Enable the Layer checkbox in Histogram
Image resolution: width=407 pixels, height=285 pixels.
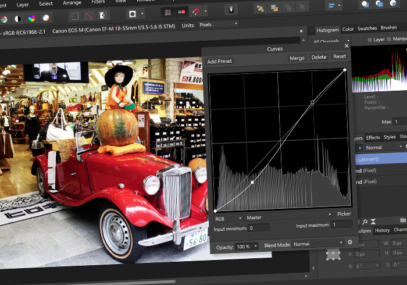tap(370, 40)
